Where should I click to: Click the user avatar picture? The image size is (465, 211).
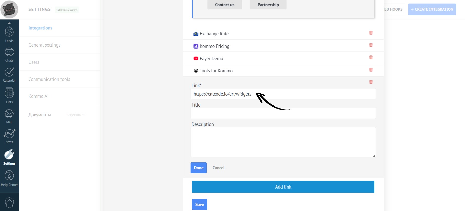(9, 9)
